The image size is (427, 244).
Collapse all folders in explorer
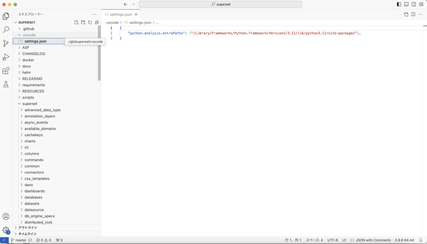point(97,22)
